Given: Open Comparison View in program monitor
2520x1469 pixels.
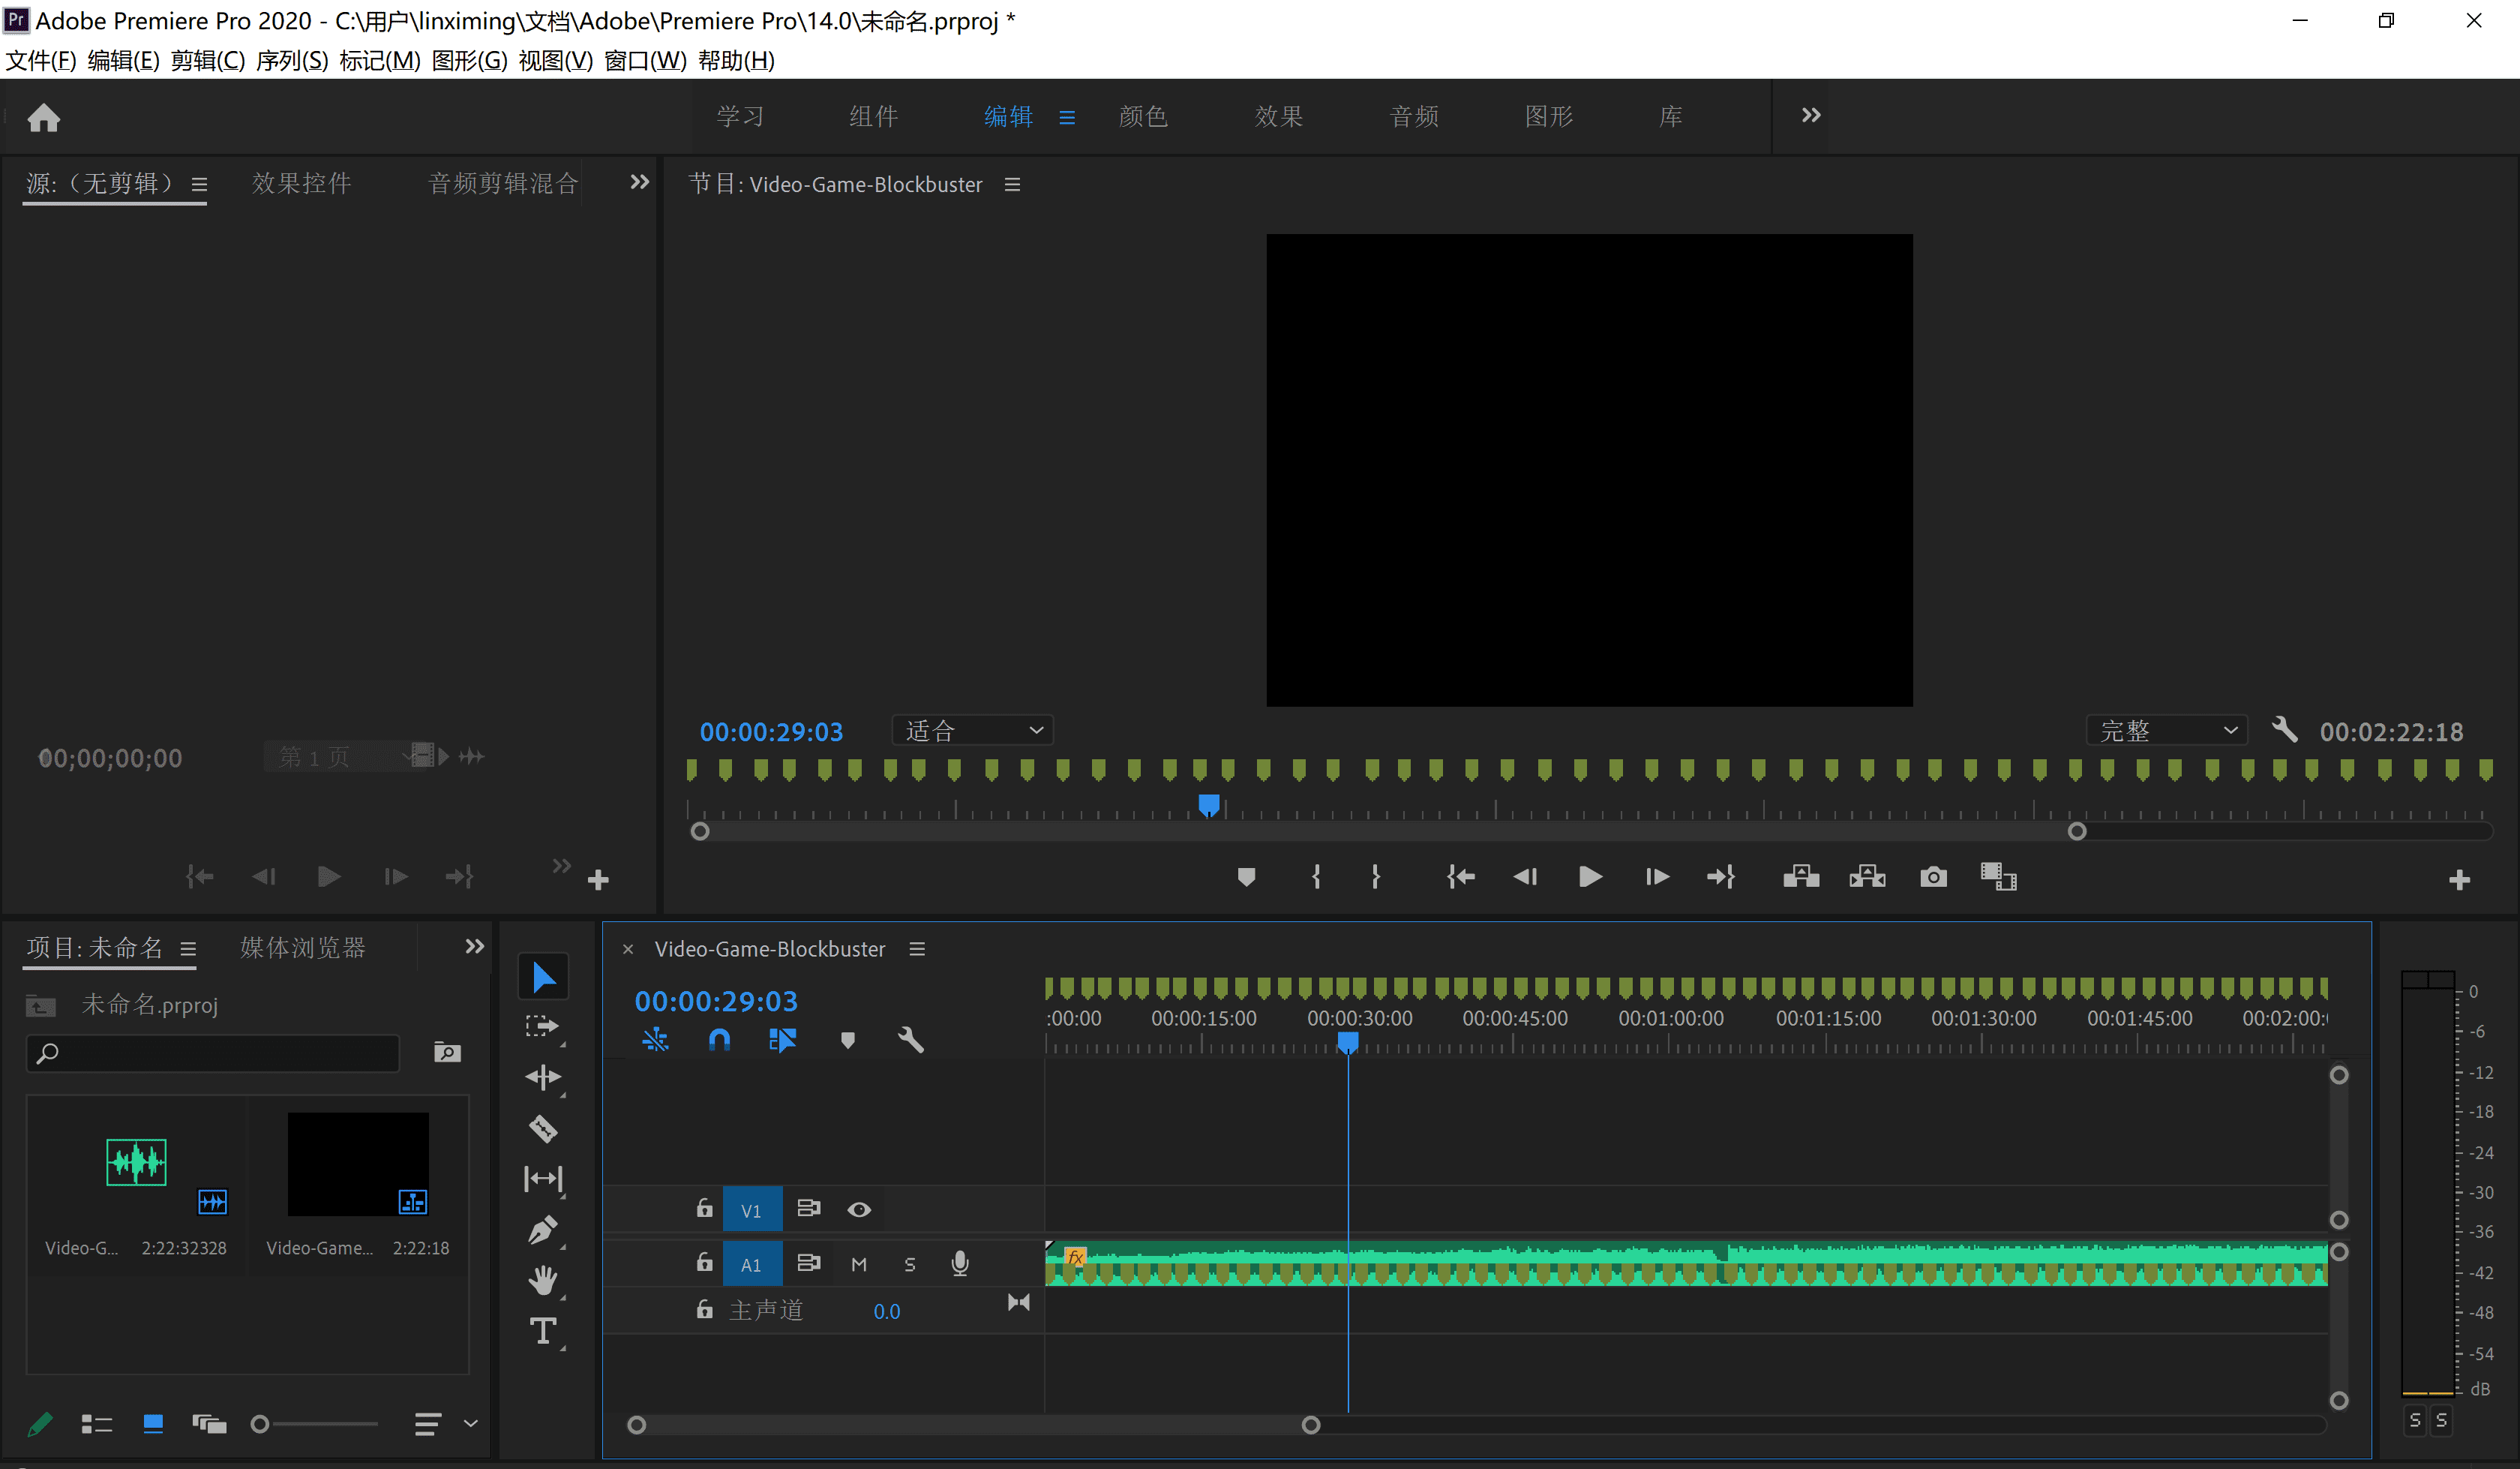Looking at the screenshot, I should [1998, 876].
